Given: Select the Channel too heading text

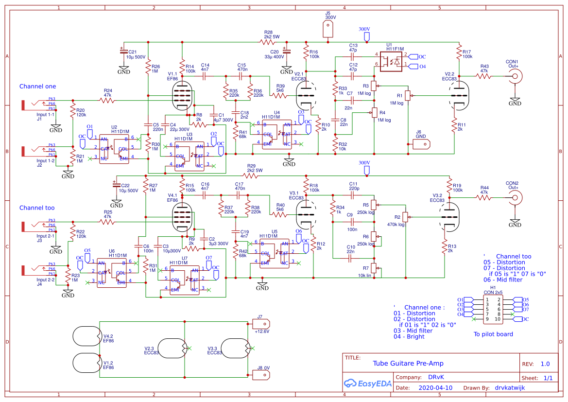Looking at the screenshot, I should tap(36, 208).
